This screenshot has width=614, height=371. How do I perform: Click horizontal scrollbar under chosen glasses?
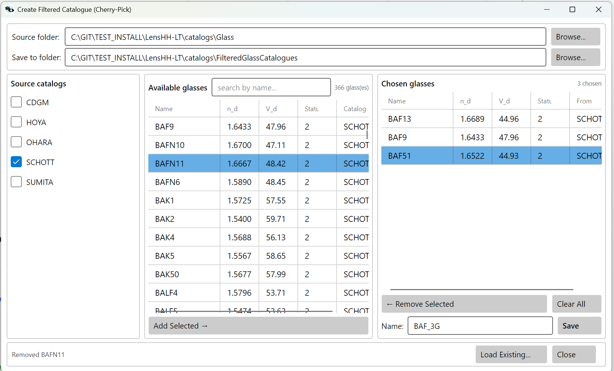click(x=482, y=290)
